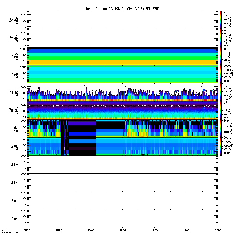Select the "tha fff 32 scm3" panel label
The height and width of the screenshot is (248, 233).
click(14, 38)
